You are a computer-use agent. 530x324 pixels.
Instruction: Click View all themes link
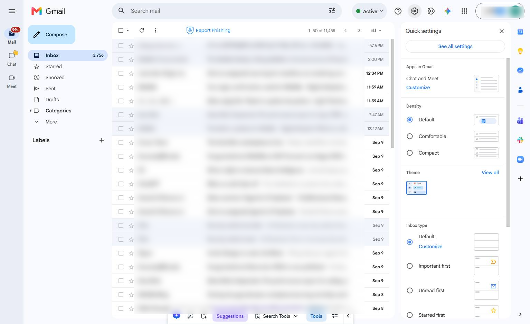click(490, 173)
